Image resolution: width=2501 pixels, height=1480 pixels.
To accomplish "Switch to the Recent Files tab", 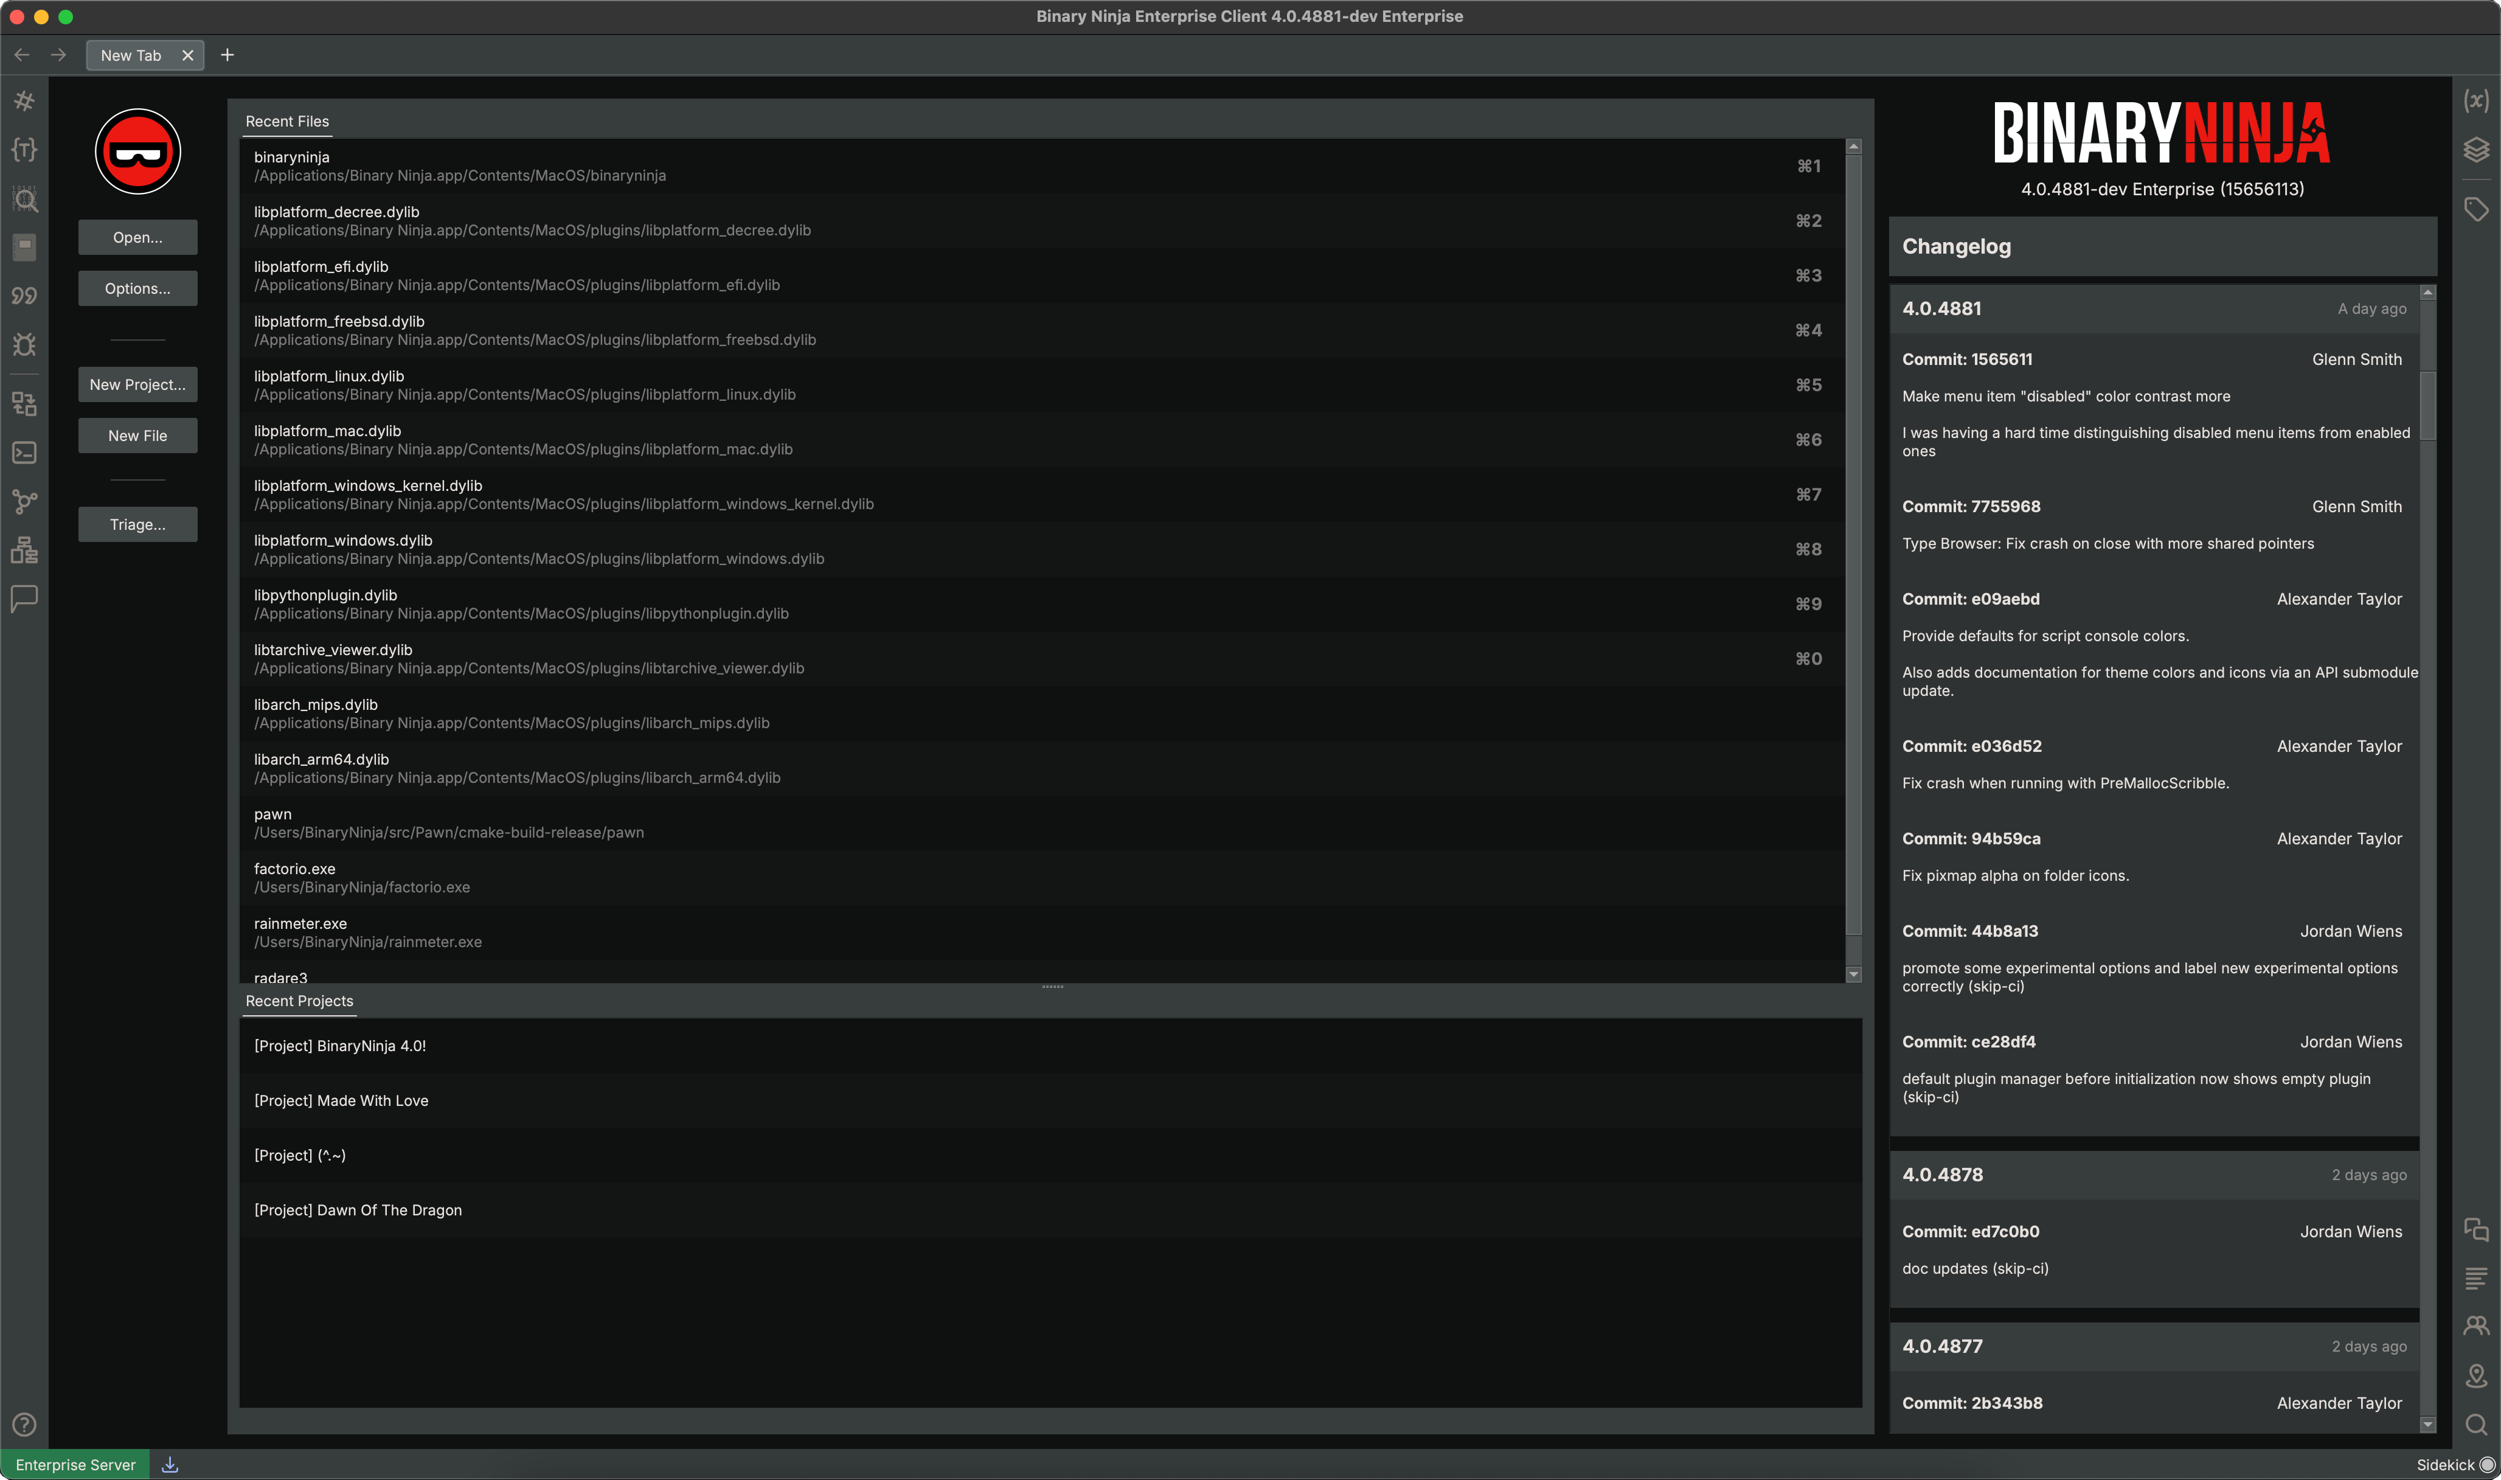I will click(287, 122).
